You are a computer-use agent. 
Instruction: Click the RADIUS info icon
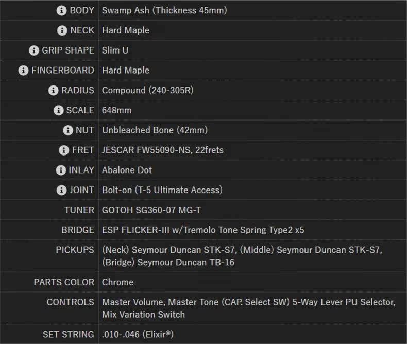tap(53, 91)
